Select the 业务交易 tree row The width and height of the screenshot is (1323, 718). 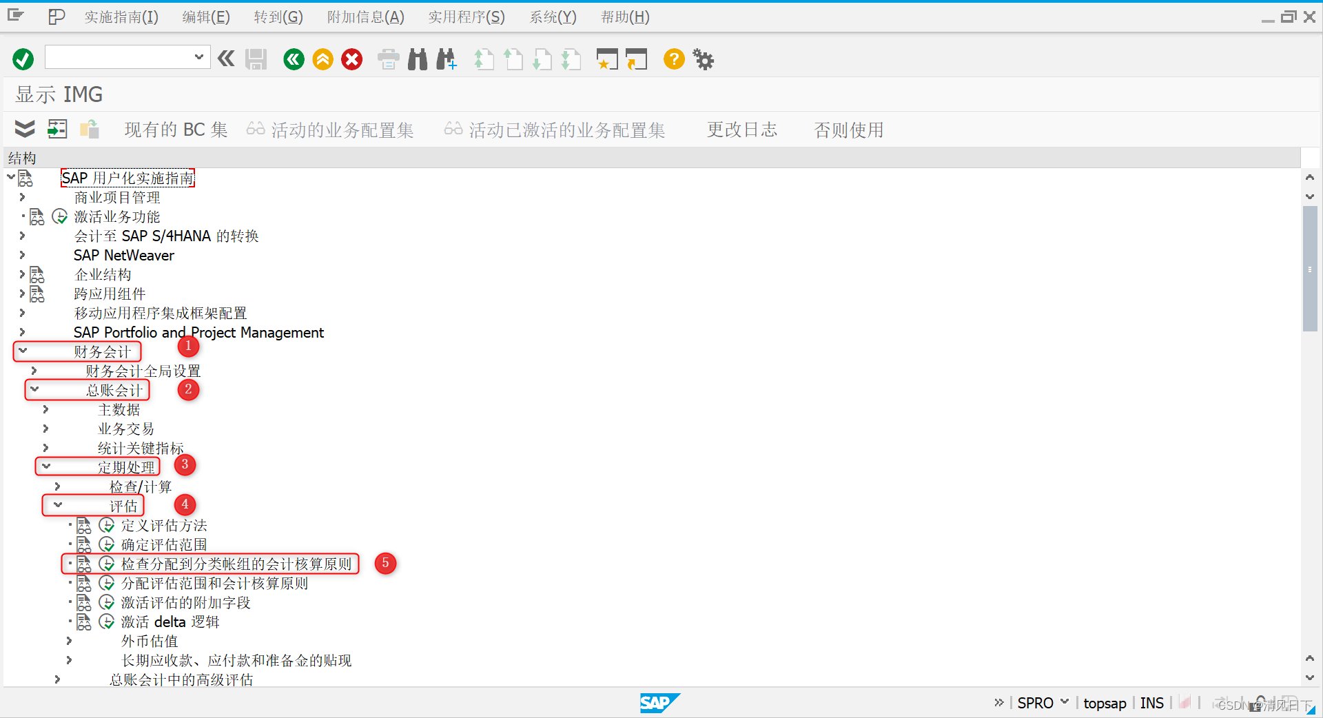[126, 429]
